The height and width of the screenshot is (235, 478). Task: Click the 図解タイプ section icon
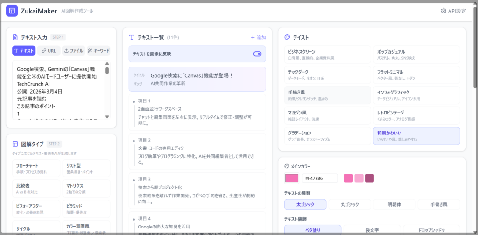[x=15, y=144]
